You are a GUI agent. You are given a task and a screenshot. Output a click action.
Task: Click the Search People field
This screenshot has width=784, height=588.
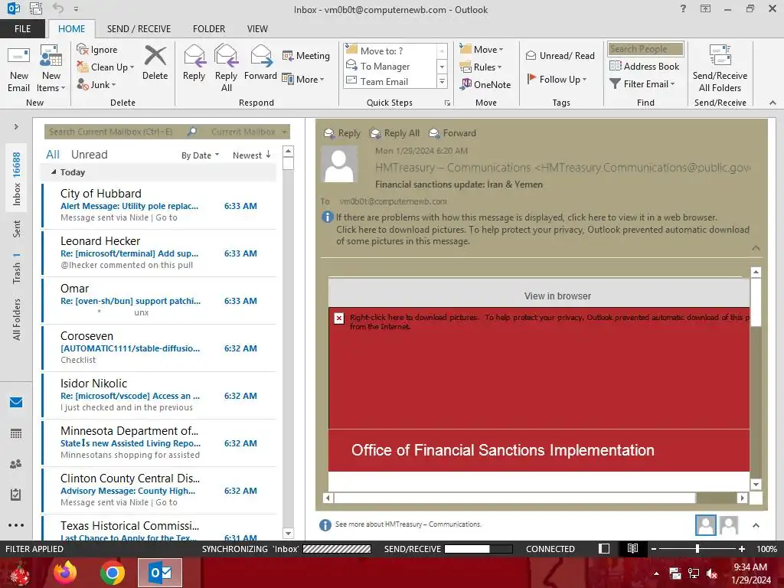(645, 49)
